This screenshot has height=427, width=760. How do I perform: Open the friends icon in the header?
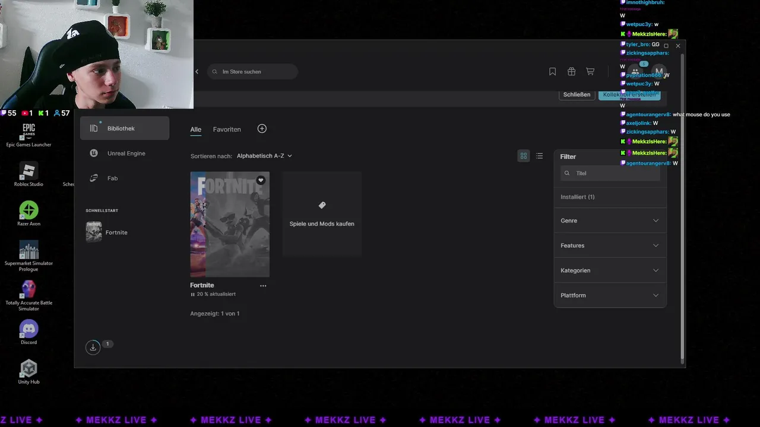[635, 72]
